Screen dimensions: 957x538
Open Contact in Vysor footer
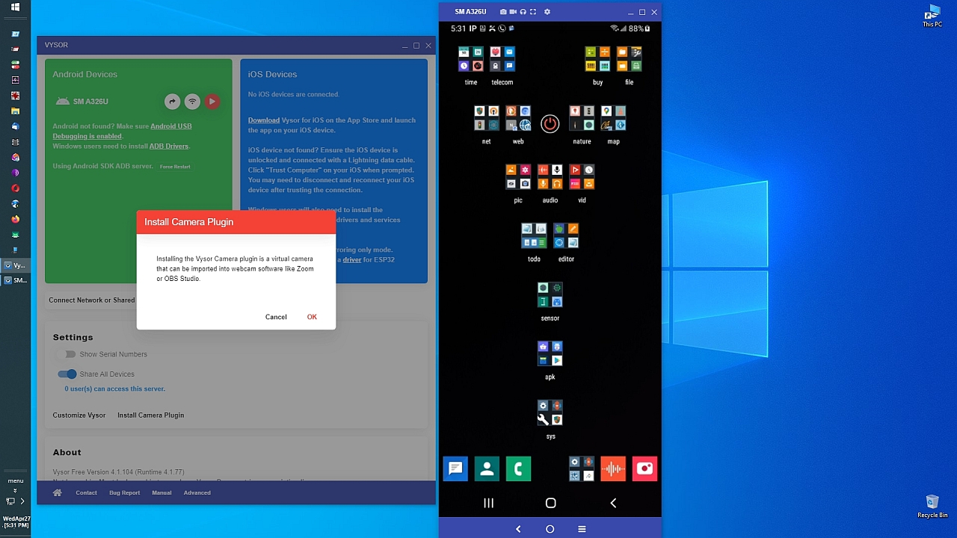86,492
